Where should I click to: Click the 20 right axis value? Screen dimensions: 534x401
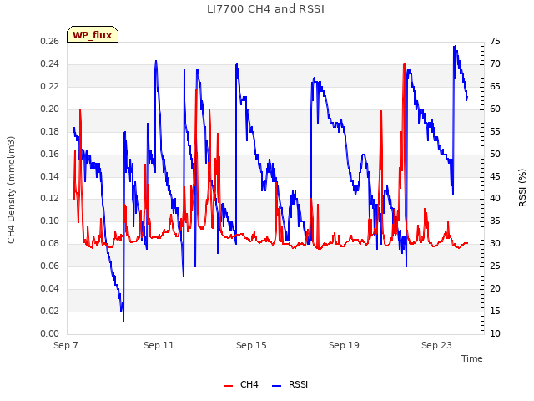pyautogui.click(x=495, y=289)
